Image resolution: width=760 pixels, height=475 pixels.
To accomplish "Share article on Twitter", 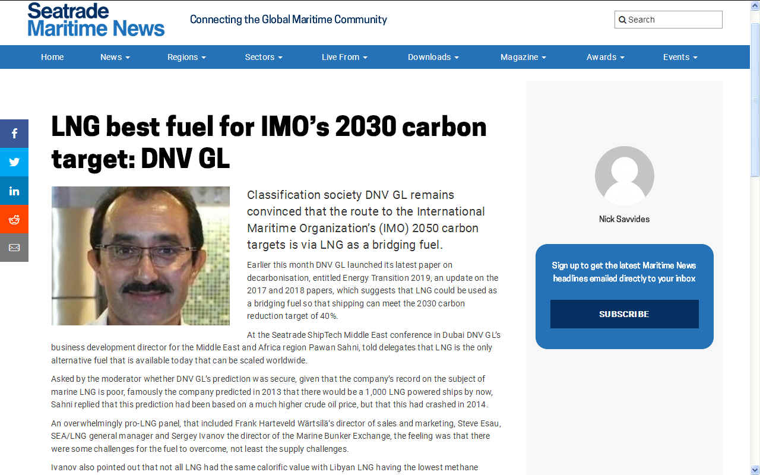I will pyautogui.click(x=14, y=162).
